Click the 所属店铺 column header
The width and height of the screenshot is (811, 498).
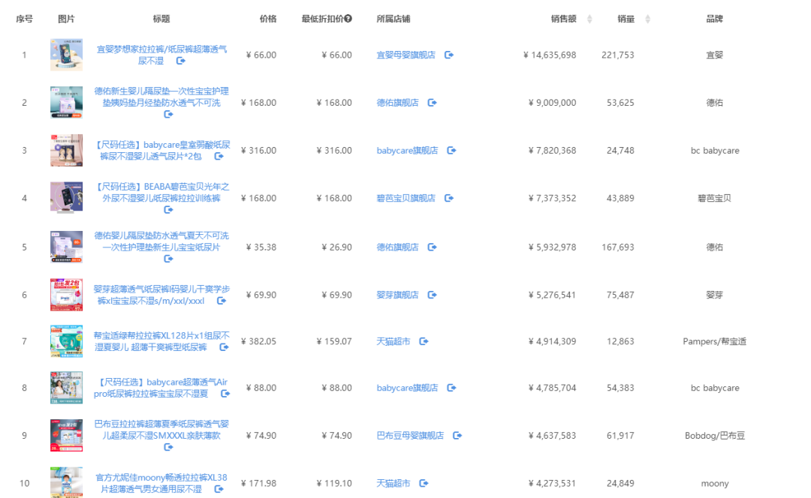pyautogui.click(x=393, y=19)
